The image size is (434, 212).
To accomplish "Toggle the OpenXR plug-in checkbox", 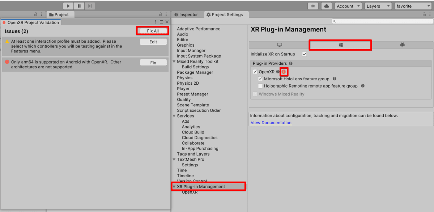I will 255,72.
